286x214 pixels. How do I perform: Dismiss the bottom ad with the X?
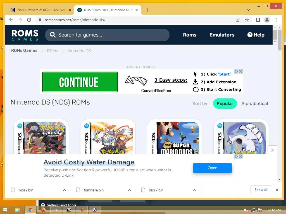coord(273,150)
